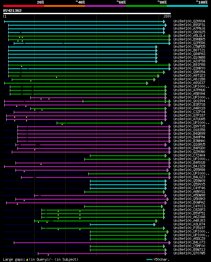Select the UniRef100_Q2M0N0 label

(x=189, y=152)
